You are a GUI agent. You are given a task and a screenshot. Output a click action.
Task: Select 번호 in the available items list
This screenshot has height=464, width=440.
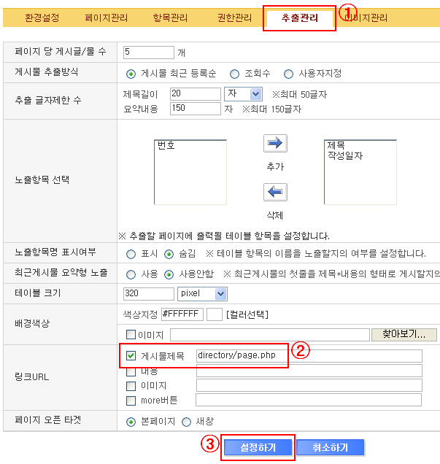166,146
